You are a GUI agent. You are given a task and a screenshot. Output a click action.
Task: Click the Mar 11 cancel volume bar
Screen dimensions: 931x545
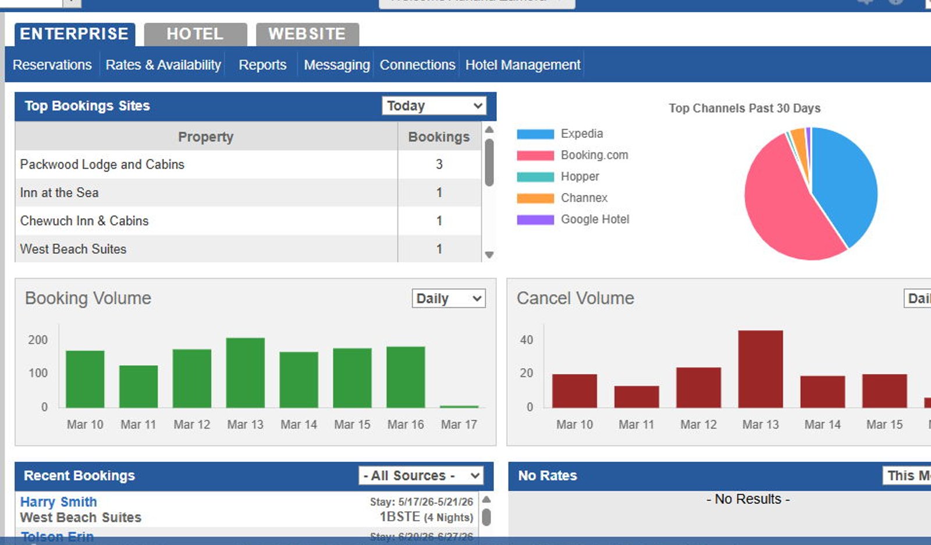coord(637,397)
